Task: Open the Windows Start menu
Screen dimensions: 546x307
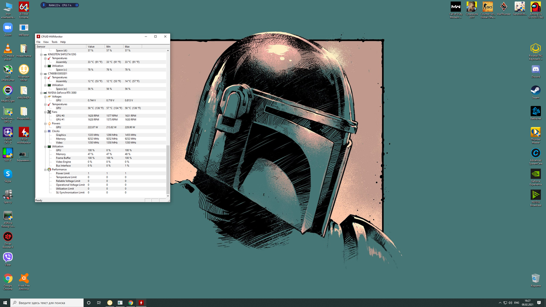Action: [x=5, y=303]
